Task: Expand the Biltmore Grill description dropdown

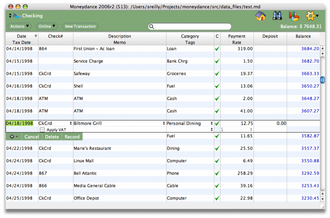Action: (x=164, y=123)
